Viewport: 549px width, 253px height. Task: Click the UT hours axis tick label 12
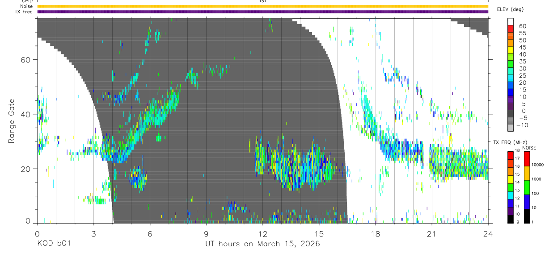click(x=263, y=233)
